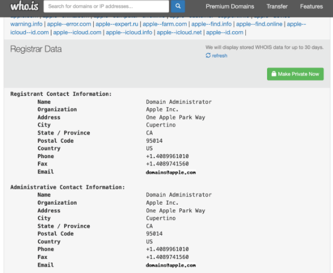Click administrative phone +1.4089961010
This screenshot has width=333, height=273.
pyautogui.click(x=168, y=249)
